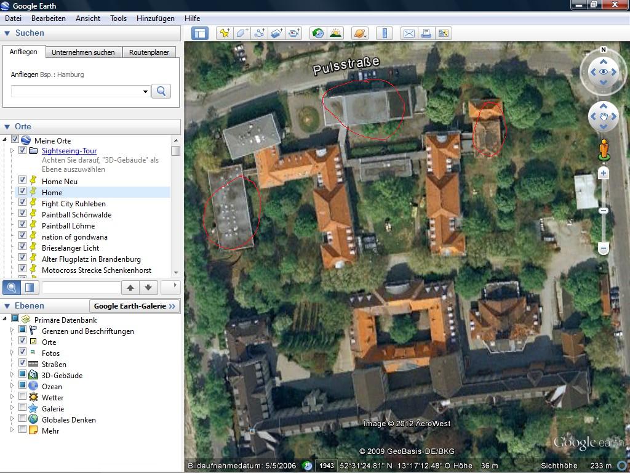Expand Grenzen und Beschriftungen layer
630x473 pixels.
click(x=12, y=330)
